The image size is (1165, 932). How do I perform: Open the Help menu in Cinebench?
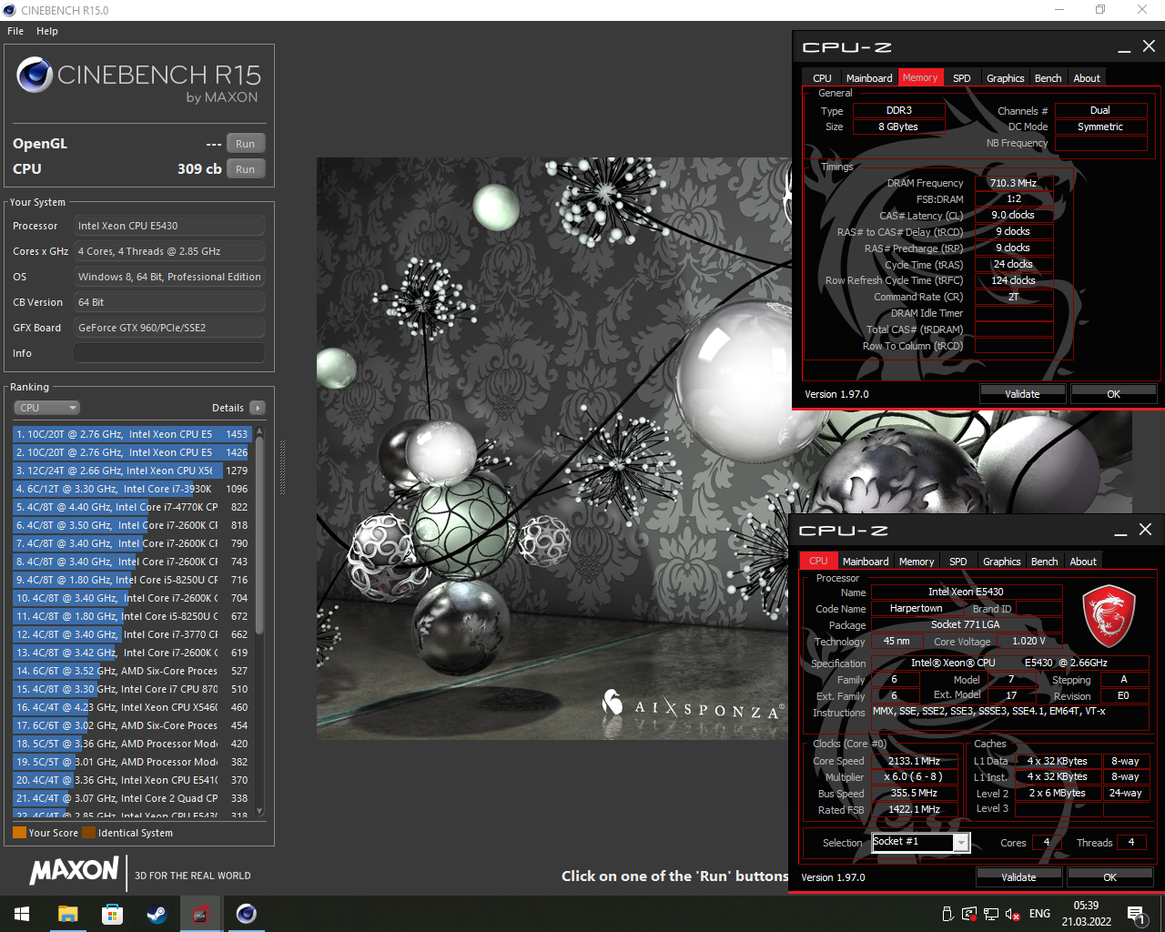pos(47,31)
